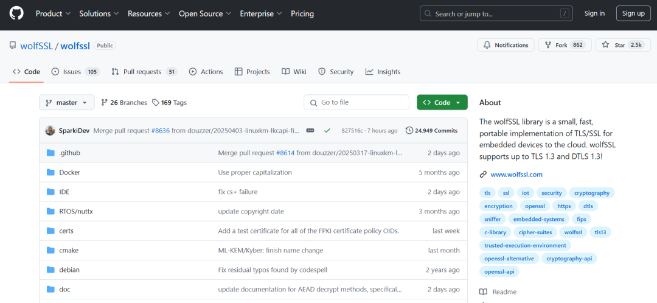
Task: Open the wolfSSL owner link
Action: [x=36, y=46]
